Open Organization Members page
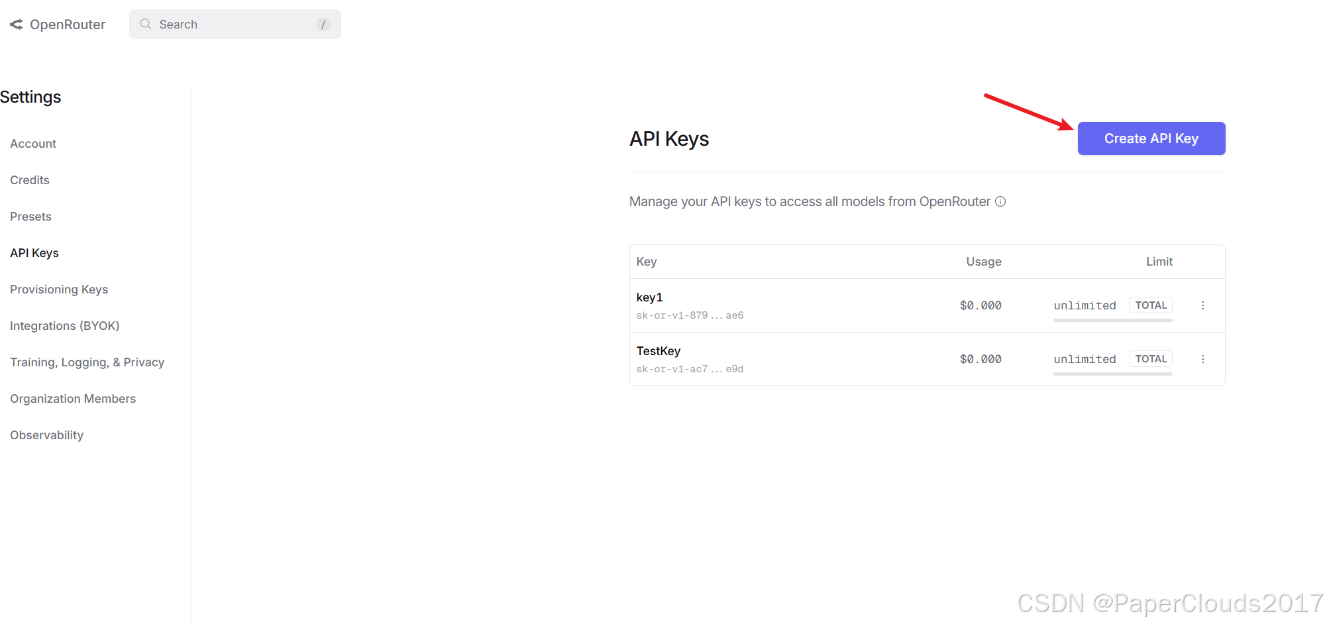Image resolution: width=1327 pixels, height=626 pixels. [73, 399]
